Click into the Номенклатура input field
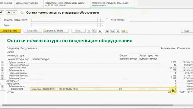Screen dimensions: 193x109 click(161, 20)
